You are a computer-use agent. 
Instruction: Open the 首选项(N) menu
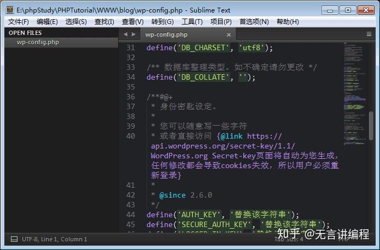pyautogui.click(x=254, y=22)
